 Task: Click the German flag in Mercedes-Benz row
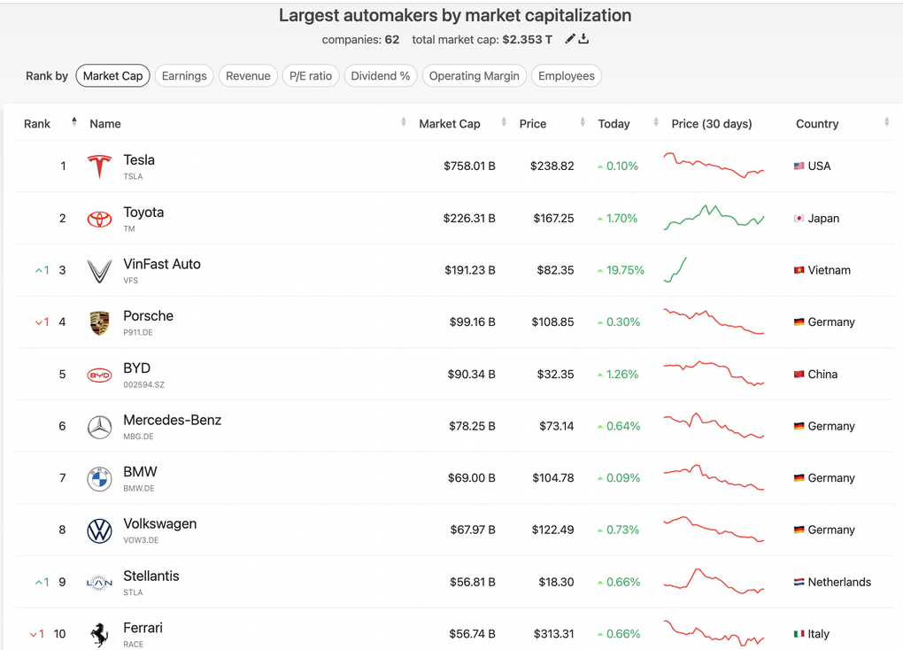point(799,426)
